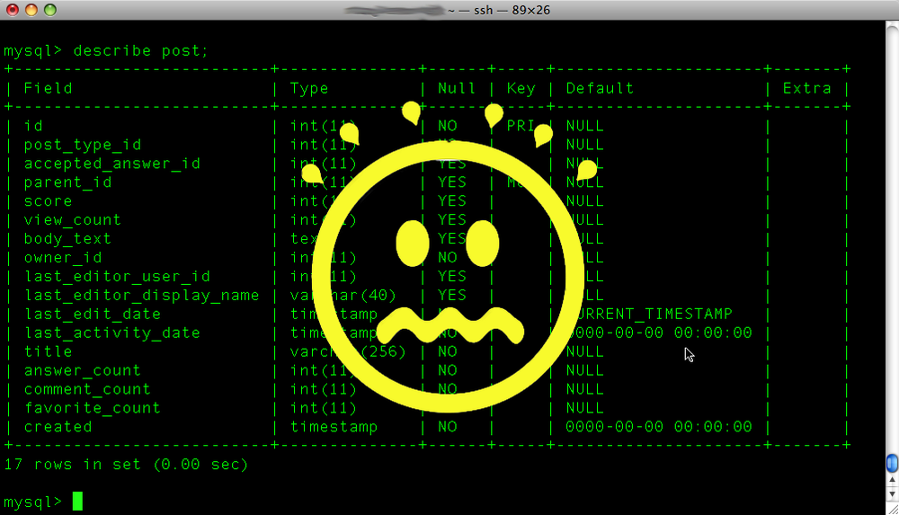Click the wavy mouth of the smiley face
Image resolution: width=899 pixels, height=515 pixels.
pos(449,324)
